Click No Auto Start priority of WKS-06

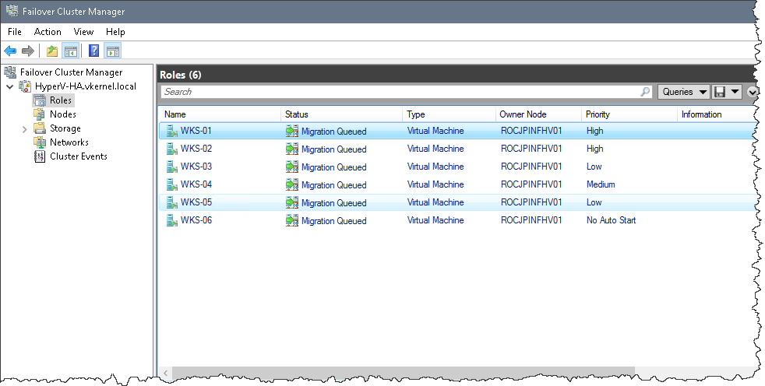(611, 220)
